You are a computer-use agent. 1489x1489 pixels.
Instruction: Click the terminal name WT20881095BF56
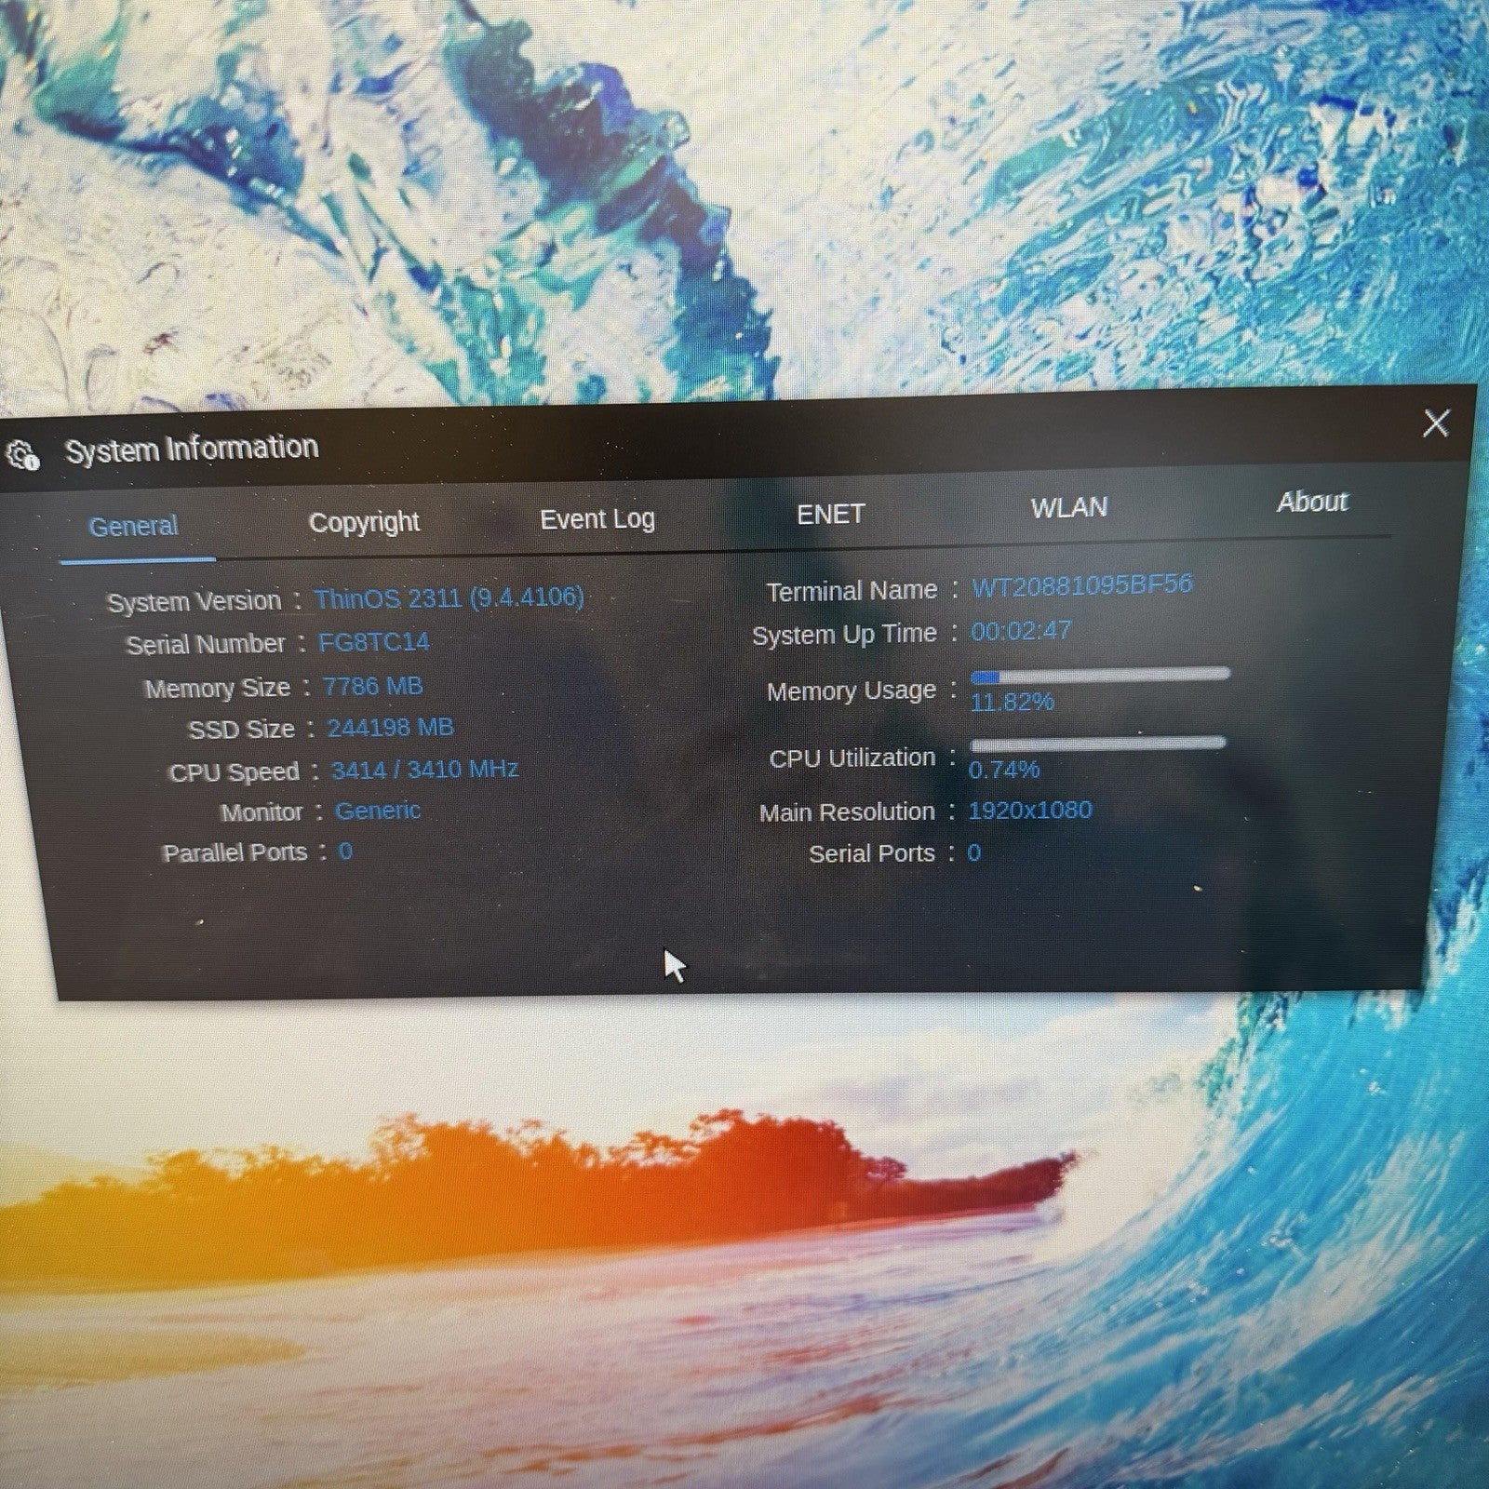tap(1081, 585)
